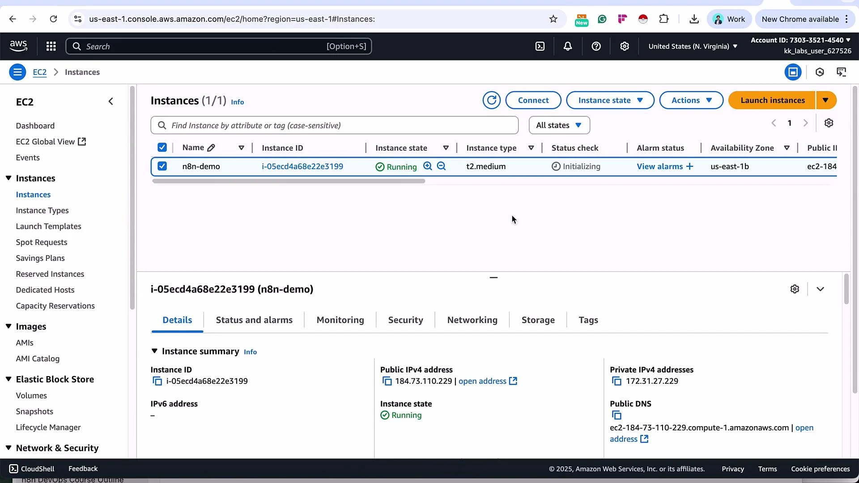Image resolution: width=859 pixels, height=483 pixels.
Task: Open Chrome extensions puzzle icon
Action: [x=664, y=19]
